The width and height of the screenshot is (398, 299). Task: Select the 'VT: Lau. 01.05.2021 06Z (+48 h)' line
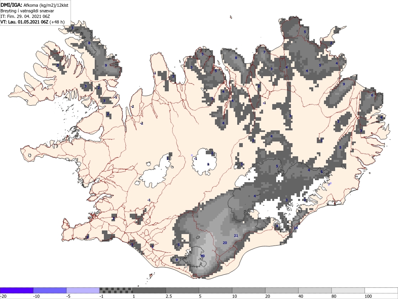(33, 22)
